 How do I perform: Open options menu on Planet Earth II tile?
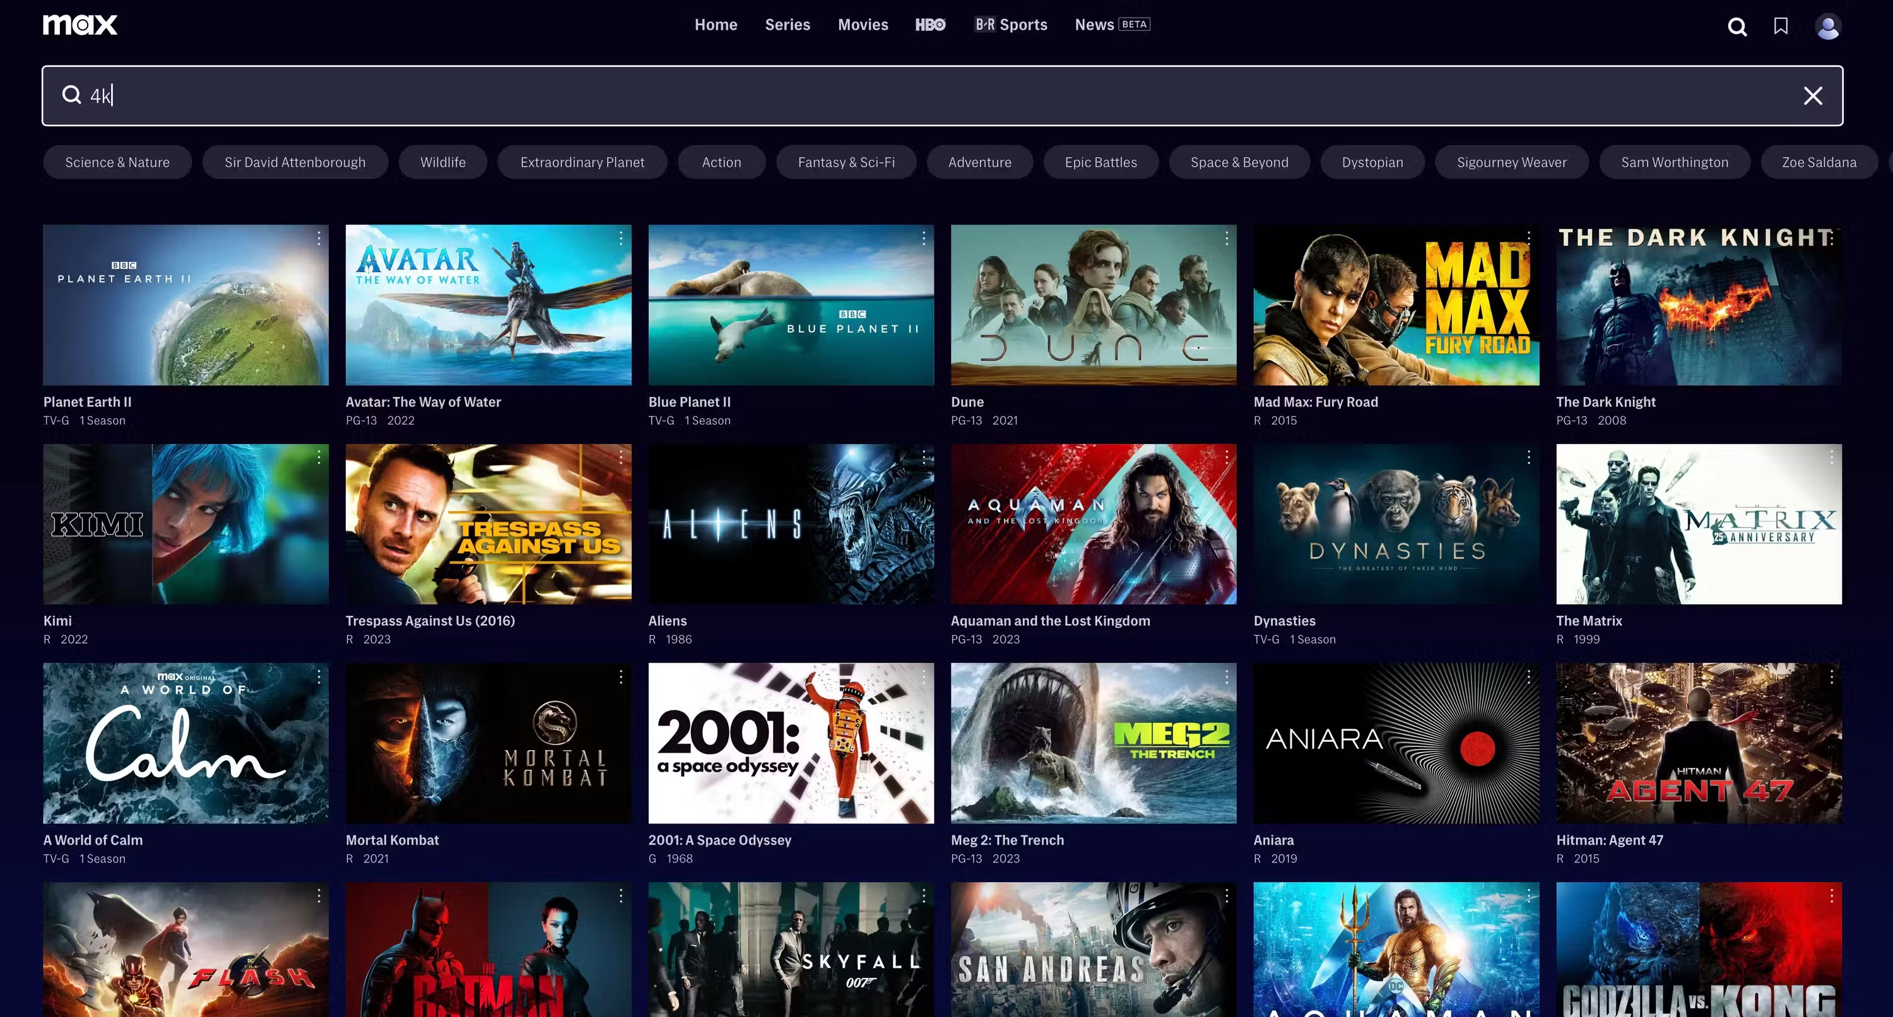(x=319, y=238)
